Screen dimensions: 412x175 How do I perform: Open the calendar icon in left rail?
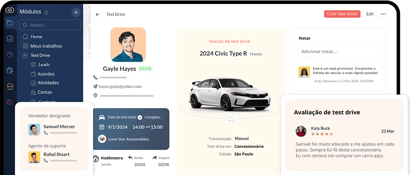10,70
